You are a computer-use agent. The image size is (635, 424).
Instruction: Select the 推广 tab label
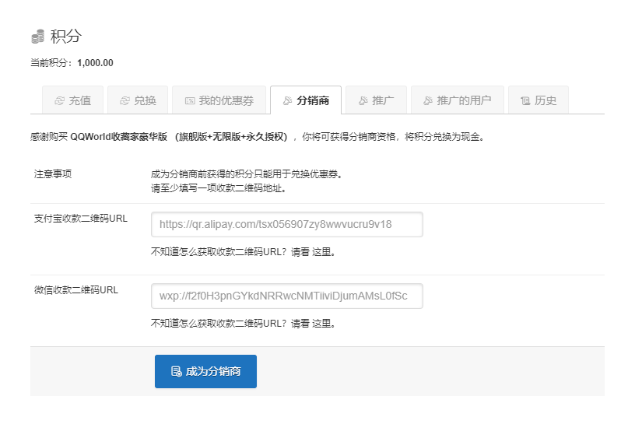pyautogui.click(x=383, y=100)
